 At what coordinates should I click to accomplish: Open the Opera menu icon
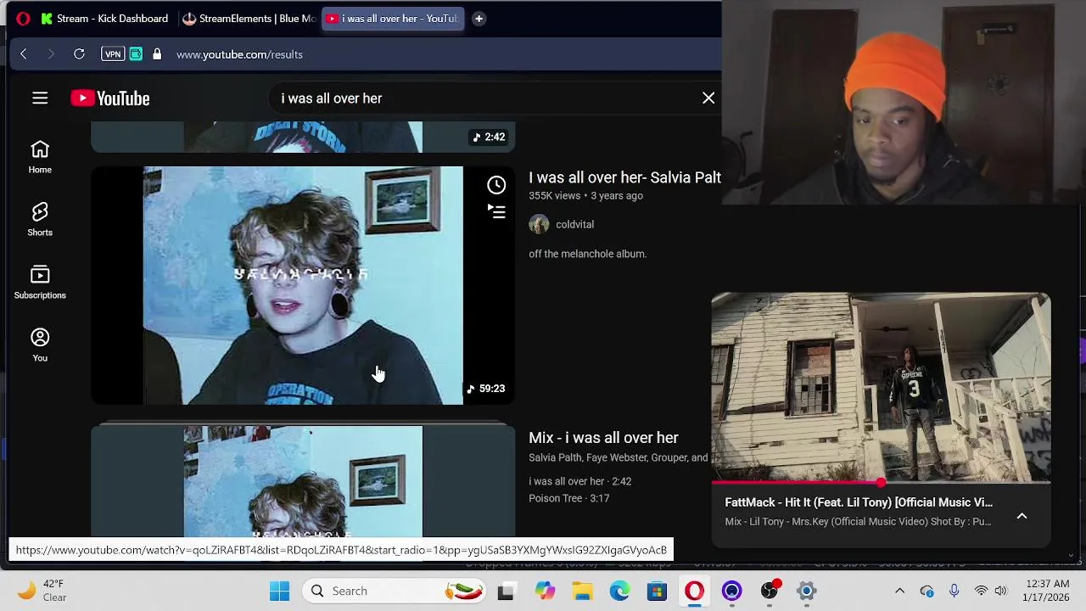click(23, 19)
